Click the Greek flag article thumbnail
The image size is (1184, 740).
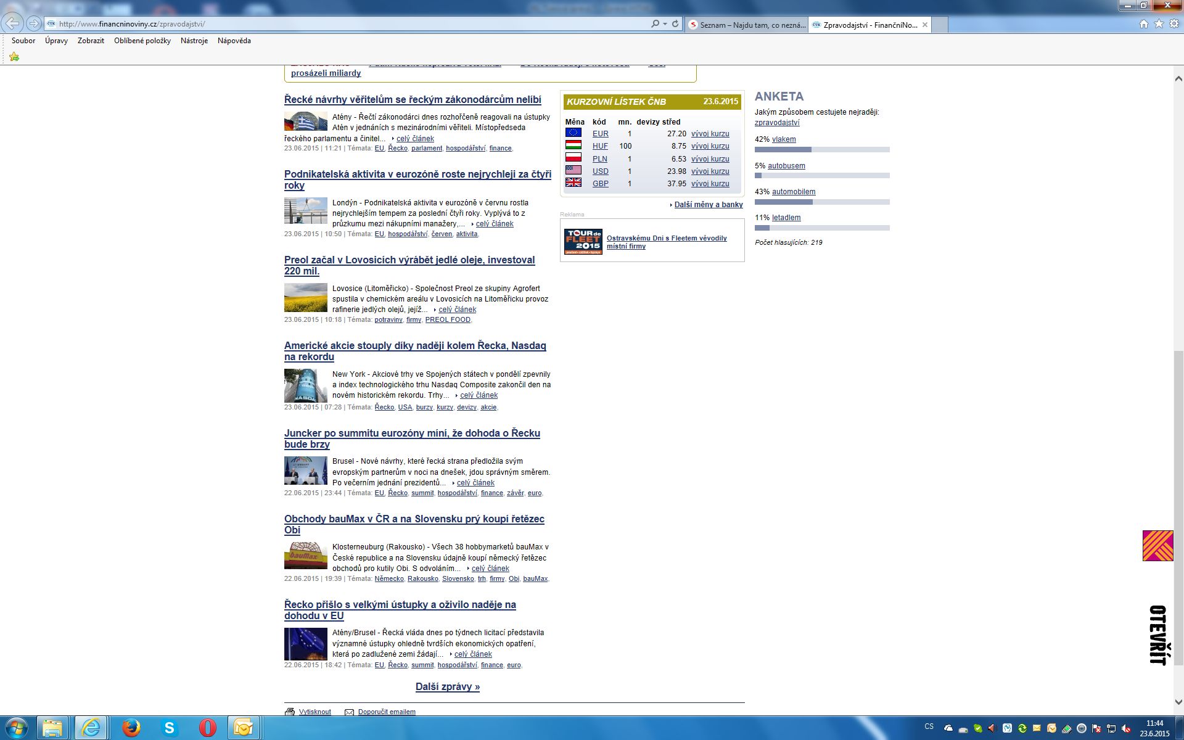click(306, 121)
